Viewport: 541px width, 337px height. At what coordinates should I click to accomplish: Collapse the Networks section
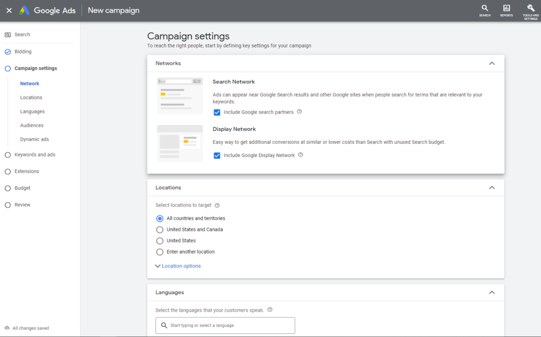[x=491, y=63]
